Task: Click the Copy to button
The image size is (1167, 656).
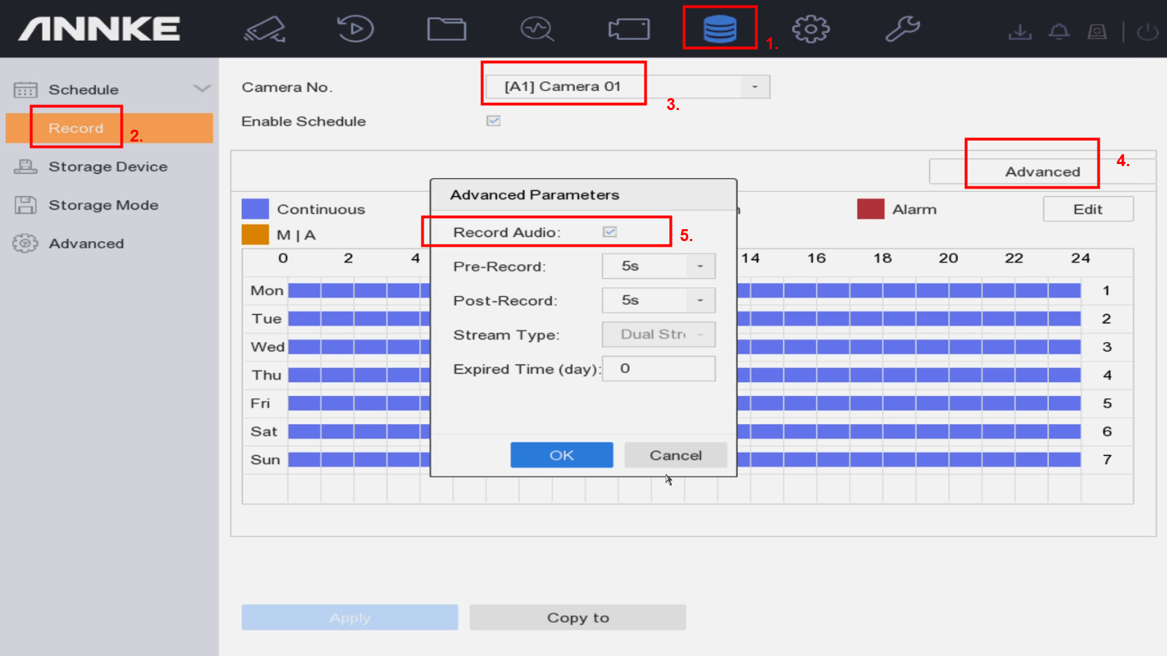Action: [x=577, y=617]
